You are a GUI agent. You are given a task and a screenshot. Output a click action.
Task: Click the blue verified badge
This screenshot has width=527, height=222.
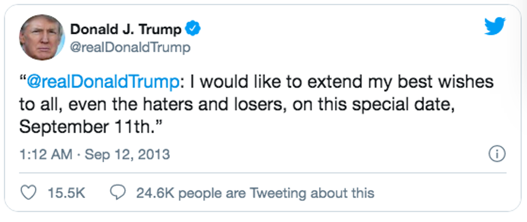[193, 29]
